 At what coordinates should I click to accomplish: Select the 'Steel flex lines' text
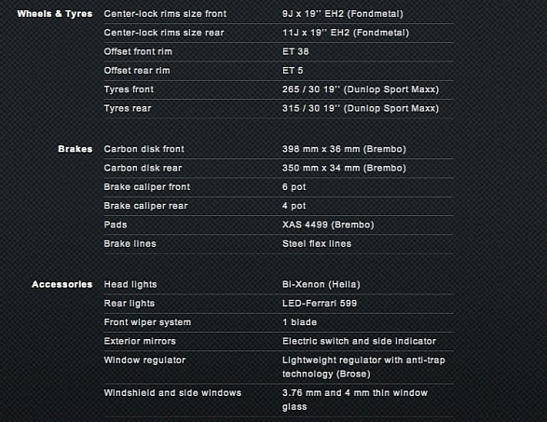(x=317, y=244)
